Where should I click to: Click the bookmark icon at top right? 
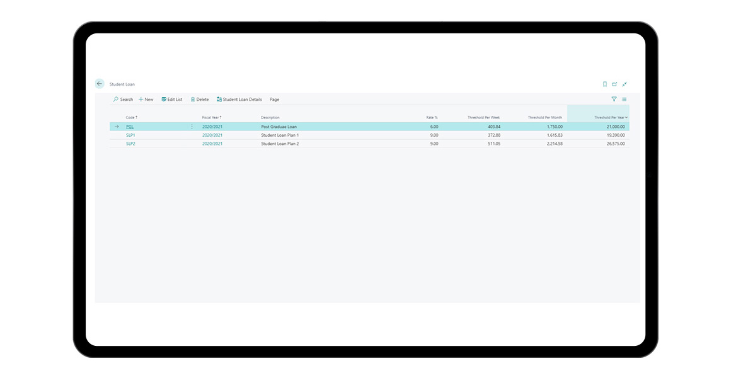click(605, 84)
